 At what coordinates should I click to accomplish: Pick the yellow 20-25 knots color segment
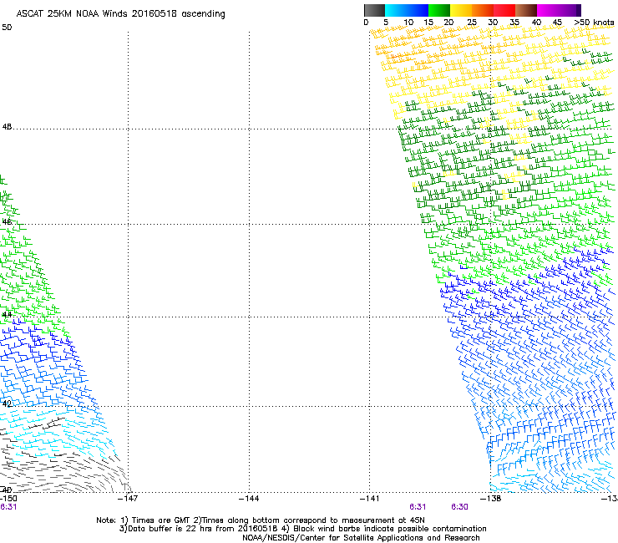click(461, 10)
